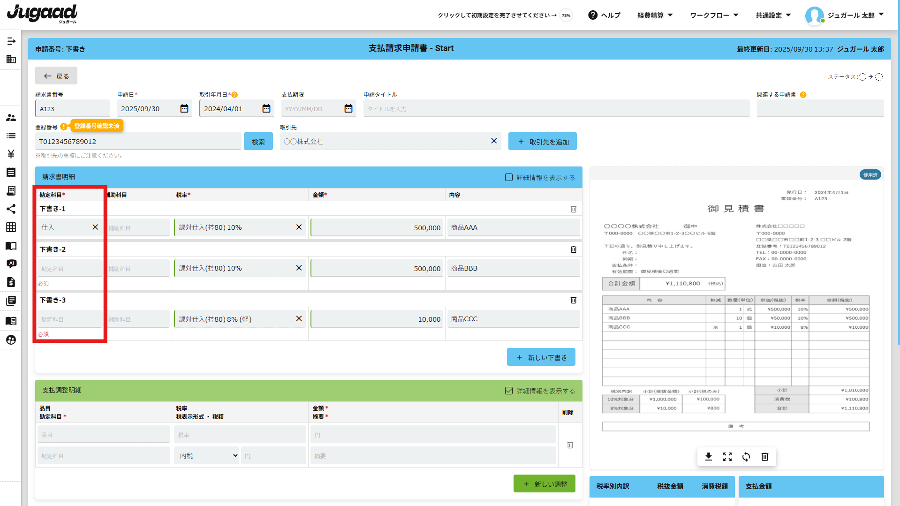Rotate the invoice preview image
Image resolution: width=900 pixels, height=506 pixels.
[746, 457]
